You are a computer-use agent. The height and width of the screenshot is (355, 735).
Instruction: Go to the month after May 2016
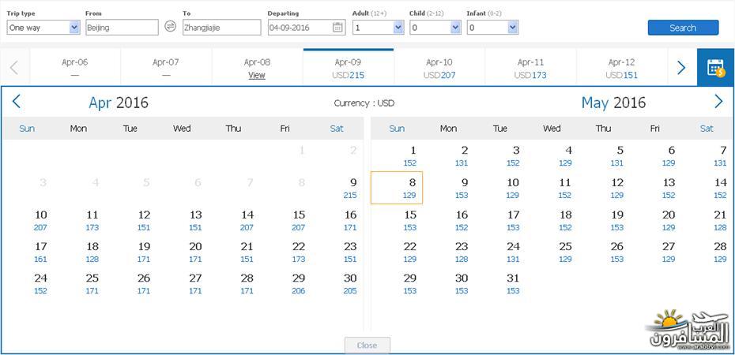click(x=718, y=102)
